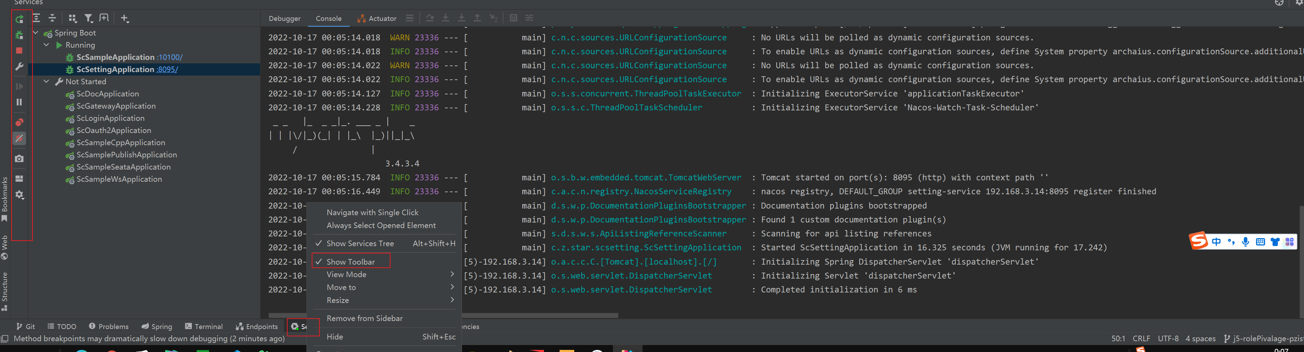Select ScLoginApplication service
The image size is (1304, 352).
[111, 118]
